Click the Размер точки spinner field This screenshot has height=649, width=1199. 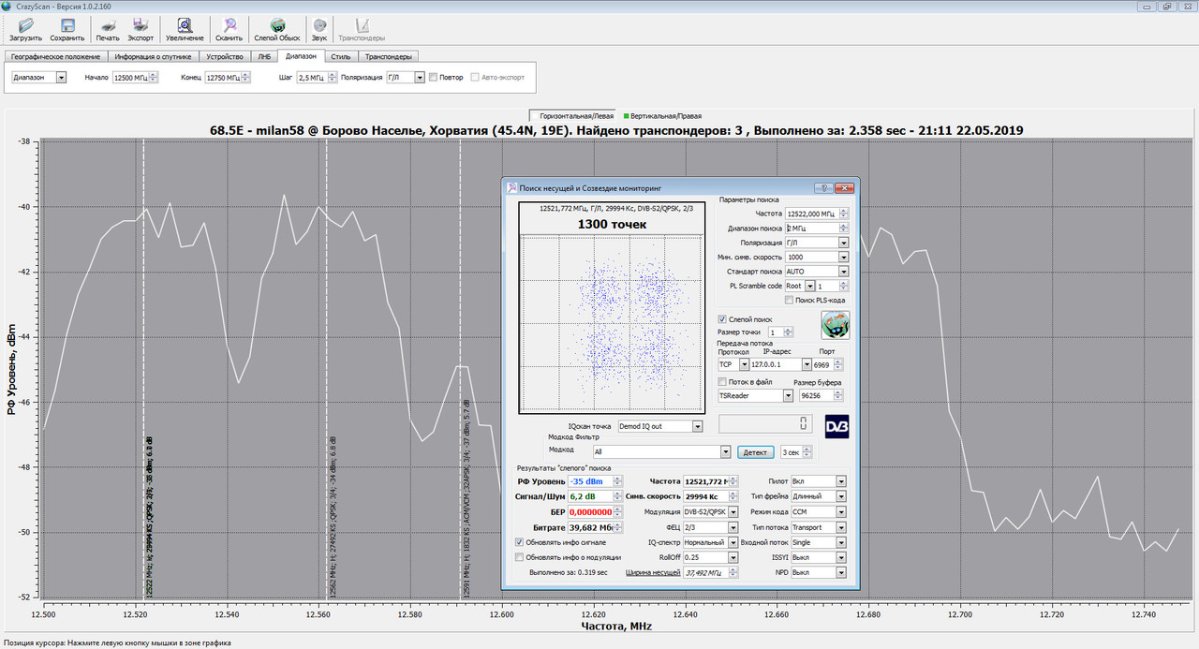coord(779,332)
